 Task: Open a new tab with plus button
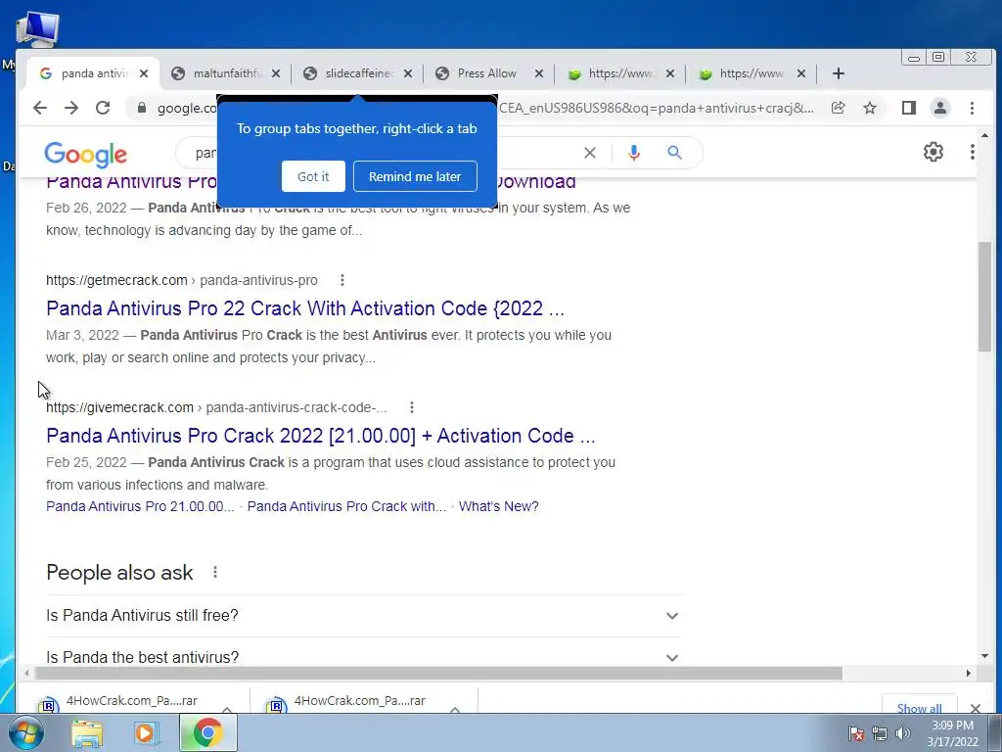tap(839, 73)
